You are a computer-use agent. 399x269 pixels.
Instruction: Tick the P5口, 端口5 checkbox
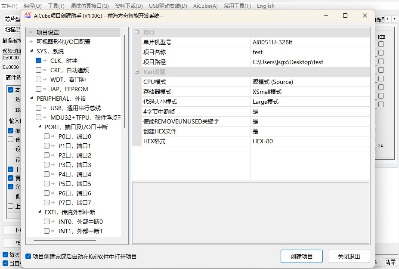click(46, 184)
